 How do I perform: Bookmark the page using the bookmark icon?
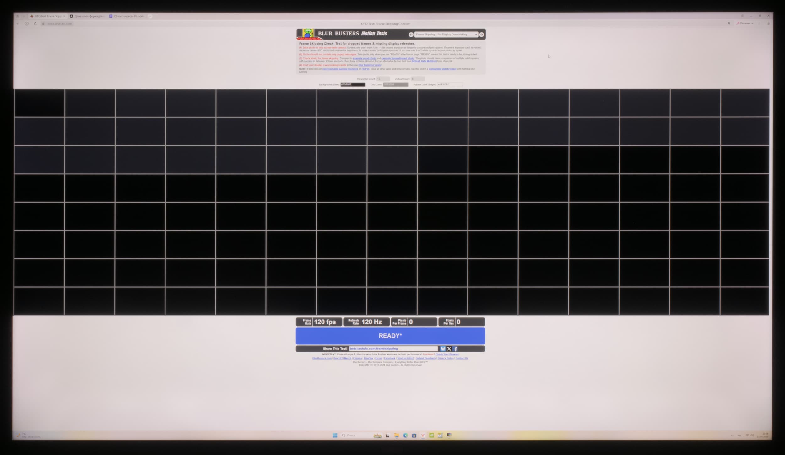(x=729, y=23)
